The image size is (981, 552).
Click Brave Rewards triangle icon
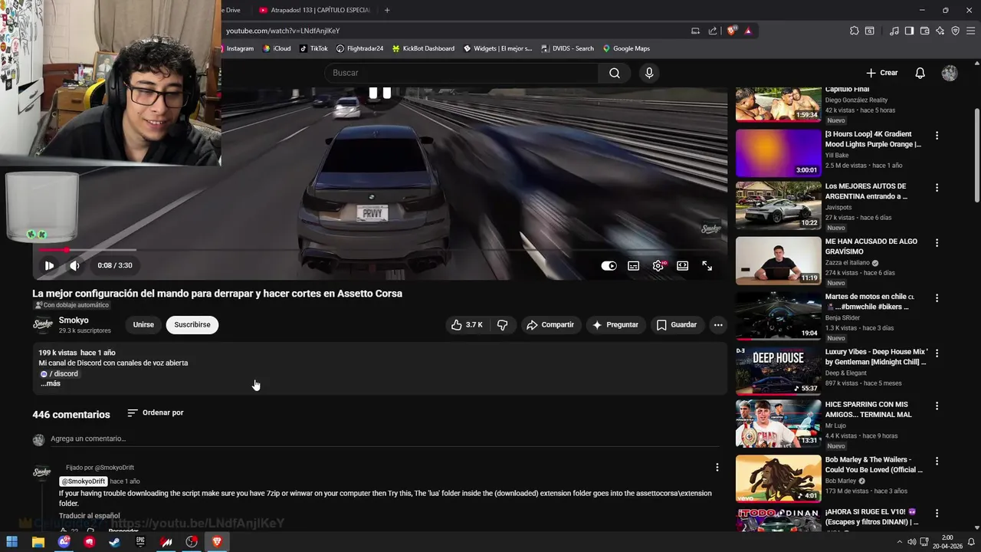click(748, 31)
